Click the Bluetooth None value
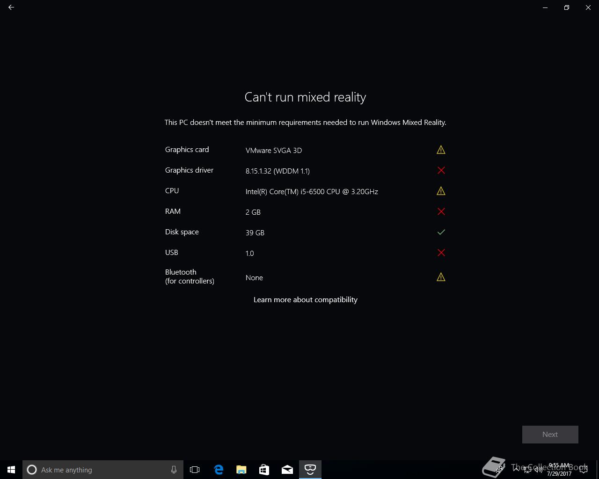599x479 pixels. [254, 277]
